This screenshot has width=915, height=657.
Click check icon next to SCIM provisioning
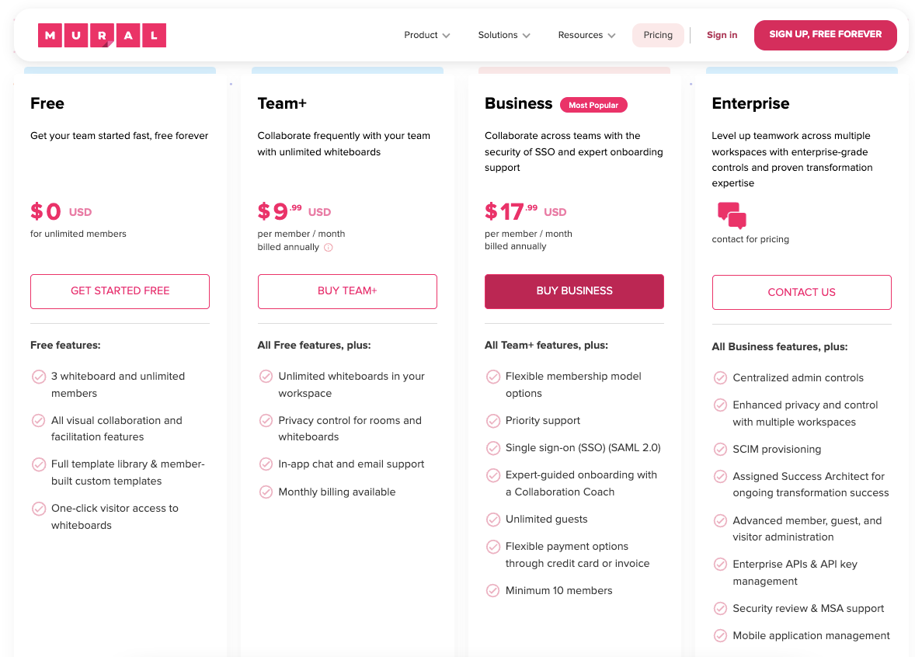pos(720,450)
